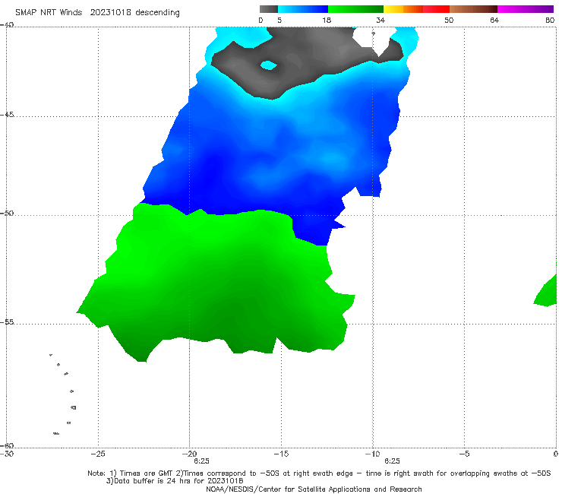Pick the green segment of the color bar

click(355, 9)
